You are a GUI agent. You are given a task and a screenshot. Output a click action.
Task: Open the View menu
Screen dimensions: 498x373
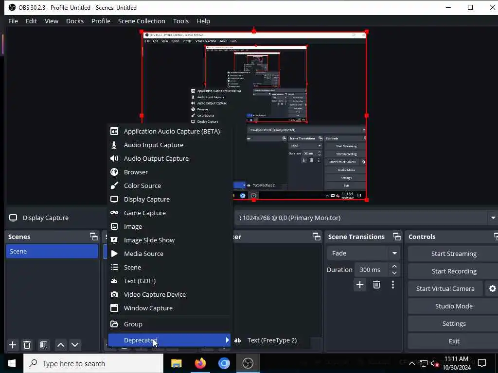[52, 21]
